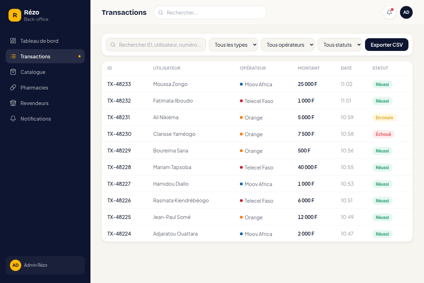Click user name Moussa Zongo
This screenshot has width=424, height=283.
click(x=170, y=84)
